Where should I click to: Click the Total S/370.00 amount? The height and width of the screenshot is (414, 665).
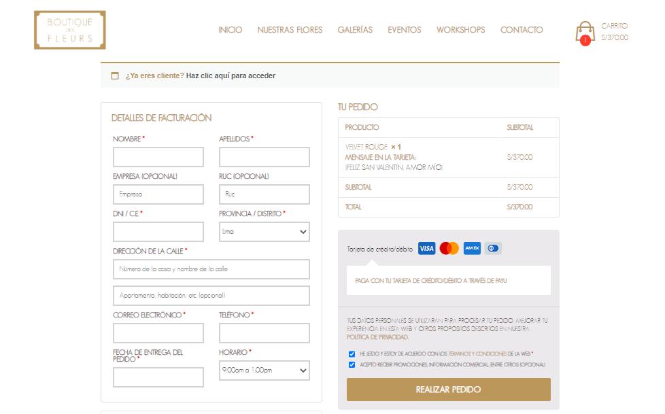(x=520, y=207)
